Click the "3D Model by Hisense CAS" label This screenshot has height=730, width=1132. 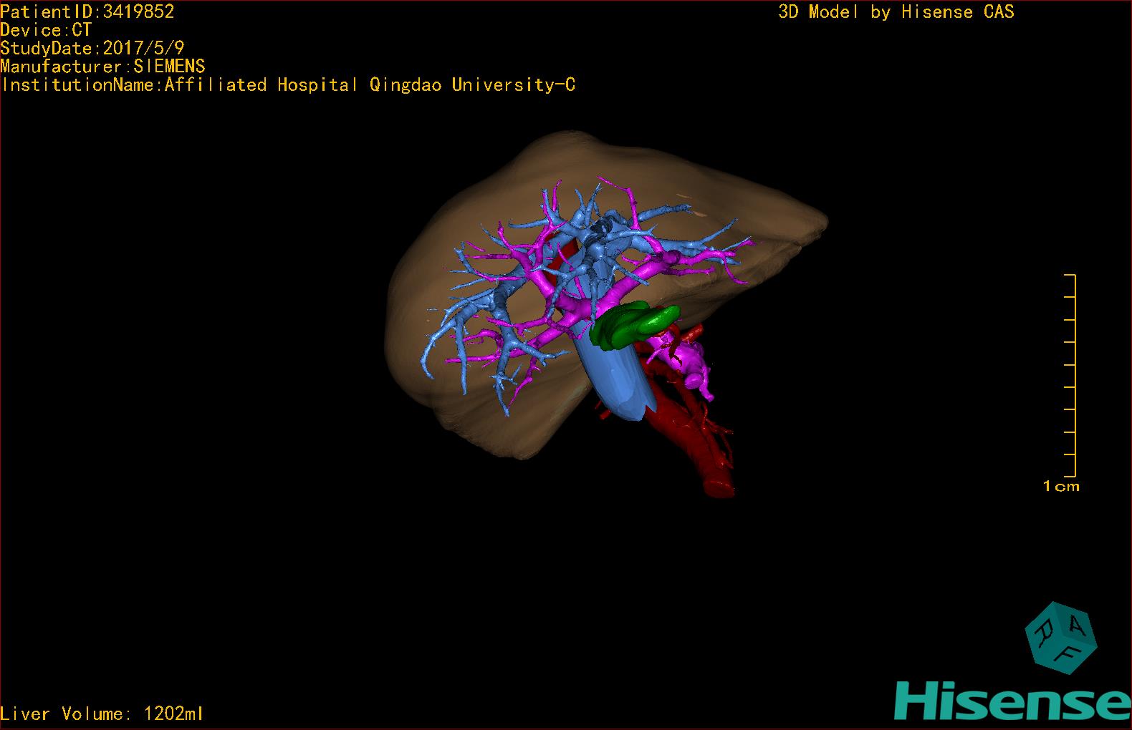tap(896, 11)
